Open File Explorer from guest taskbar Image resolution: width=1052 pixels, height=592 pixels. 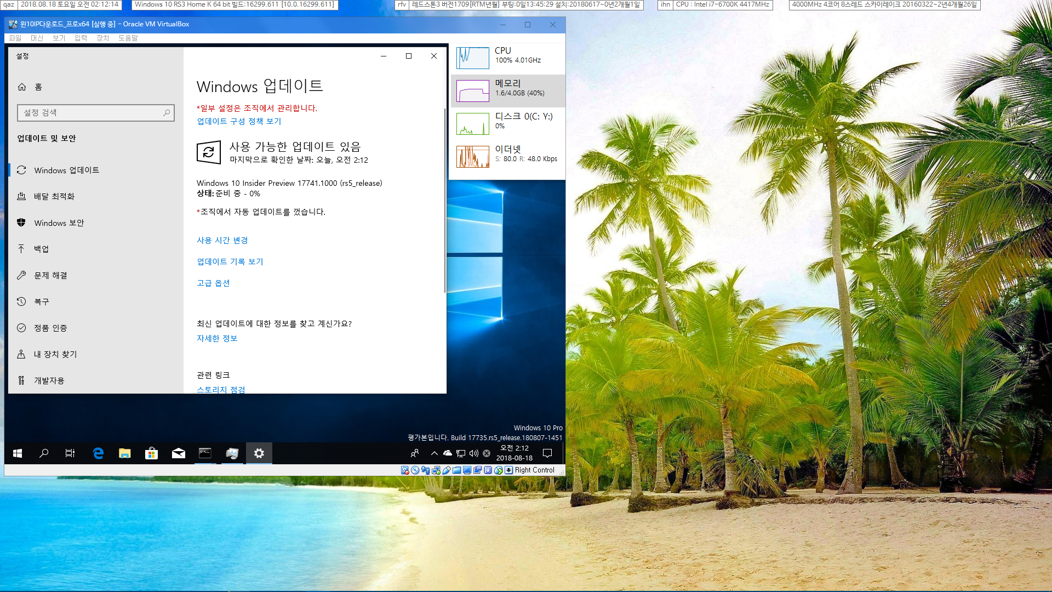tap(125, 453)
